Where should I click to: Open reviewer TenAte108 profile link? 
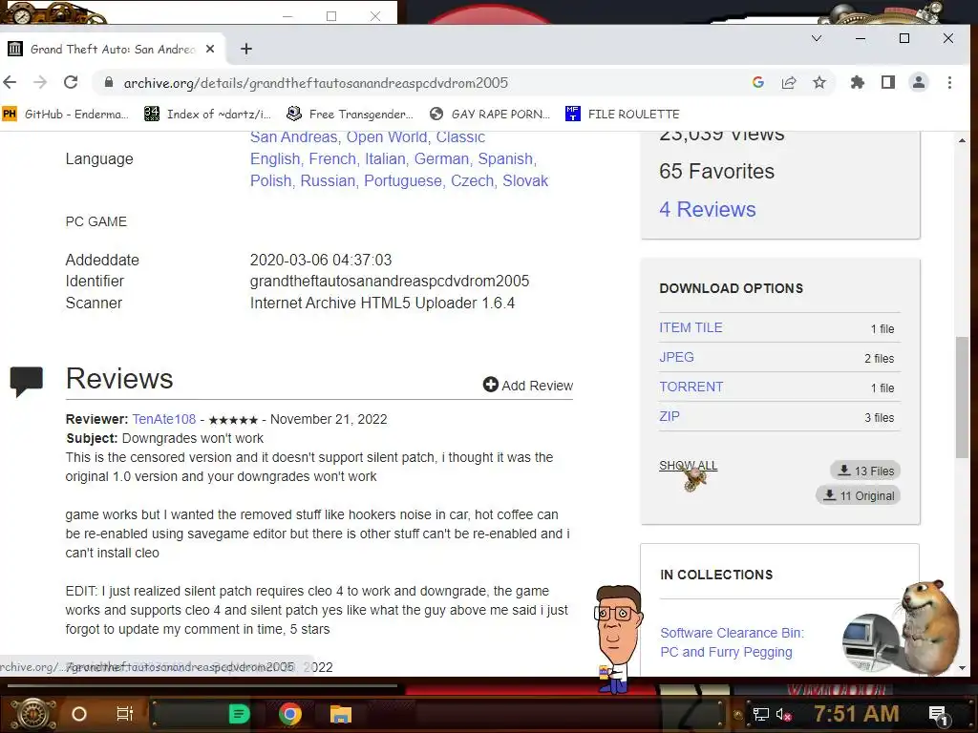pyautogui.click(x=164, y=420)
